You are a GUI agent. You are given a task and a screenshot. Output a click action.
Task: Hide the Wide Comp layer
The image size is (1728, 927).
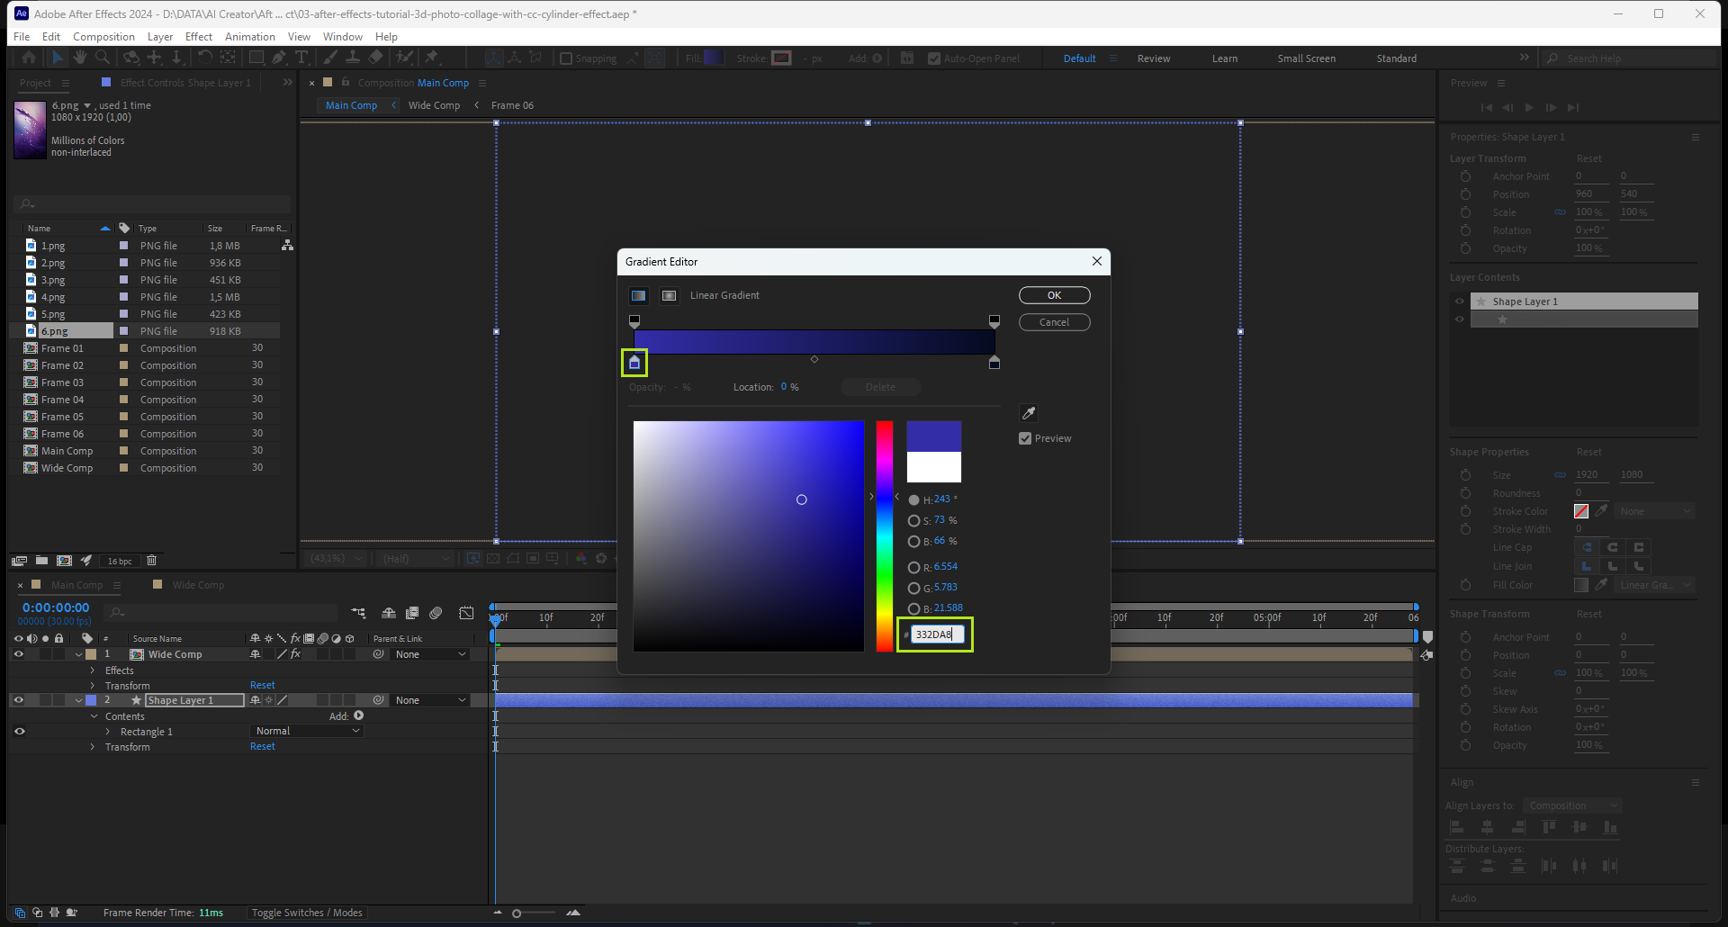point(19,654)
